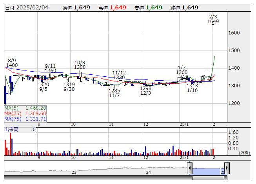
Task: Click the 2/3 candlestick mark at 1649
Action: pyautogui.click(x=213, y=24)
